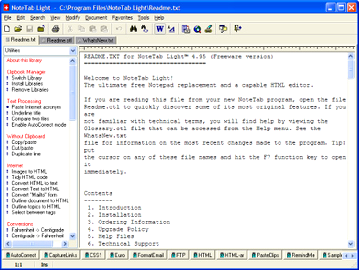Viewport: 359px width, 270px height.
Task: Switch to the Readme.otl tab
Action: point(57,41)
